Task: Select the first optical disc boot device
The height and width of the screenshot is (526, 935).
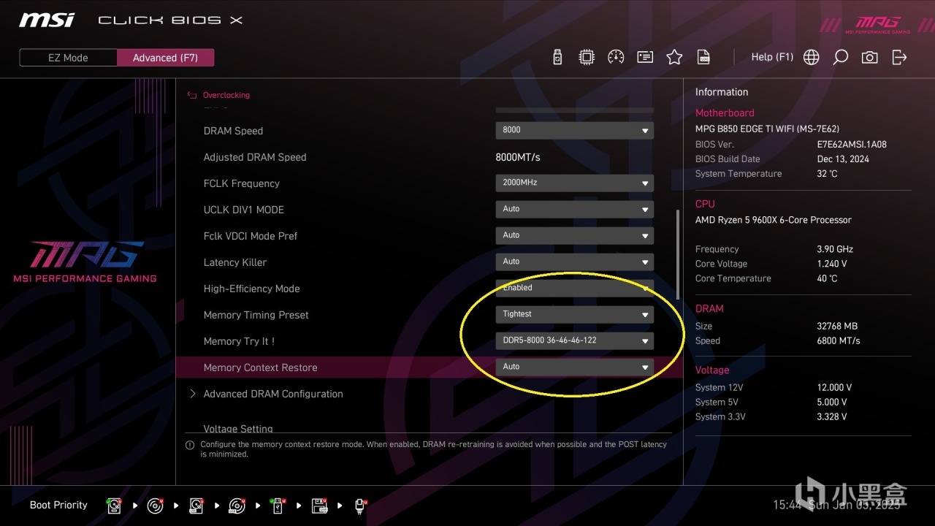Action: pyautogui.click(x=155, y=505)
